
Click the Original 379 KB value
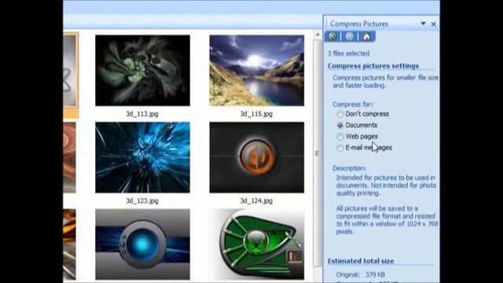click(375, 274)
